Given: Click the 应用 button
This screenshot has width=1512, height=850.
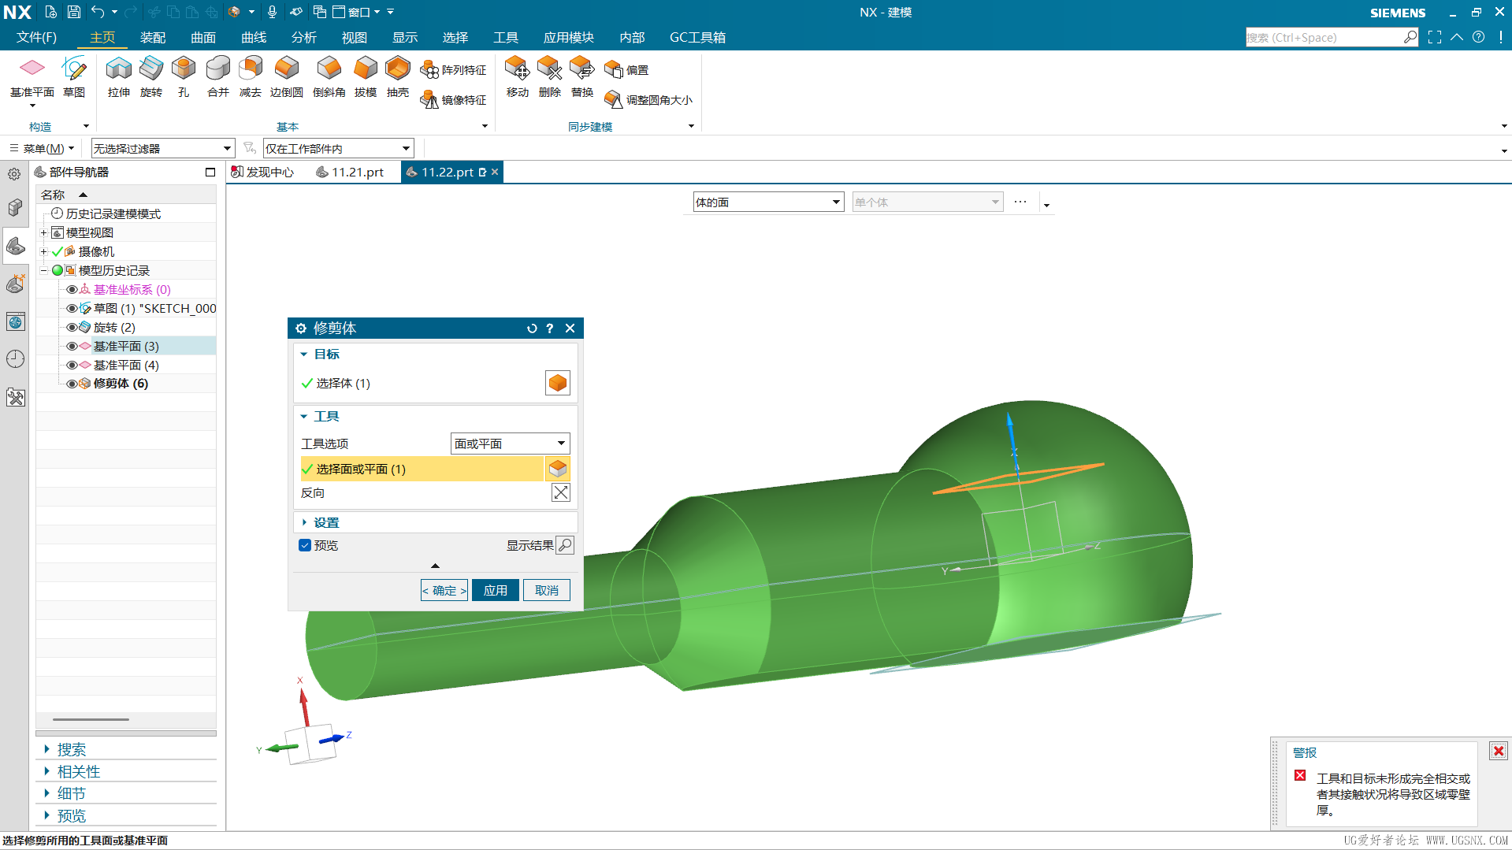Looking at the screenshot, I should 495,591.
